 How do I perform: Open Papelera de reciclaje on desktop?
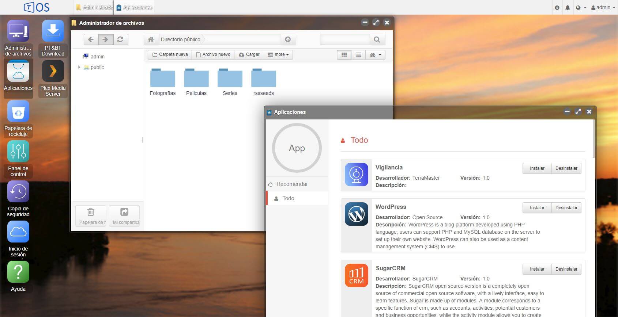(18, 112)
